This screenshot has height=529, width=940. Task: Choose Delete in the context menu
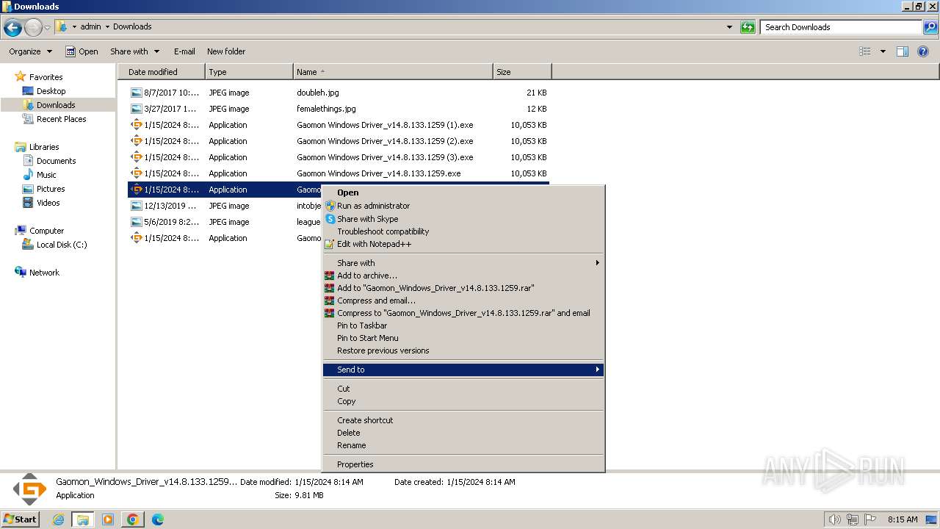pyautogui.click(x=463, y=433)
